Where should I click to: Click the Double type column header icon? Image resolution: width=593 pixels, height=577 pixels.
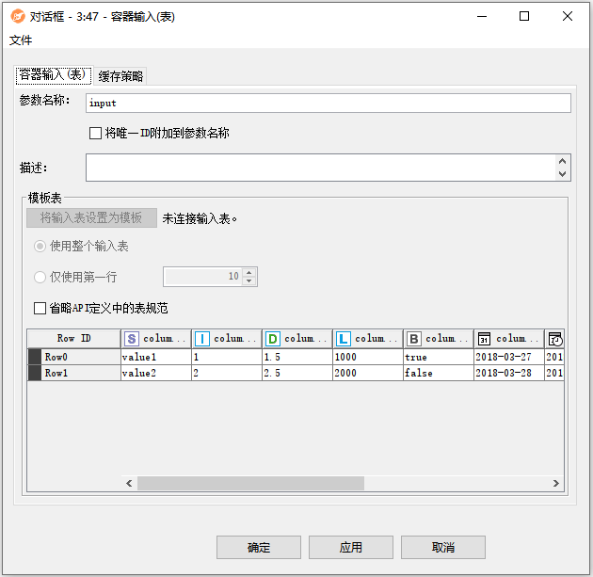click(x=273, y=339)
